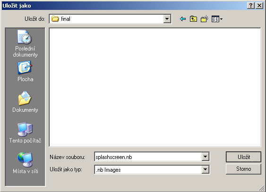Go up one folder level
Viewport: 266px width, 192px height.
[x=193, y=19]
